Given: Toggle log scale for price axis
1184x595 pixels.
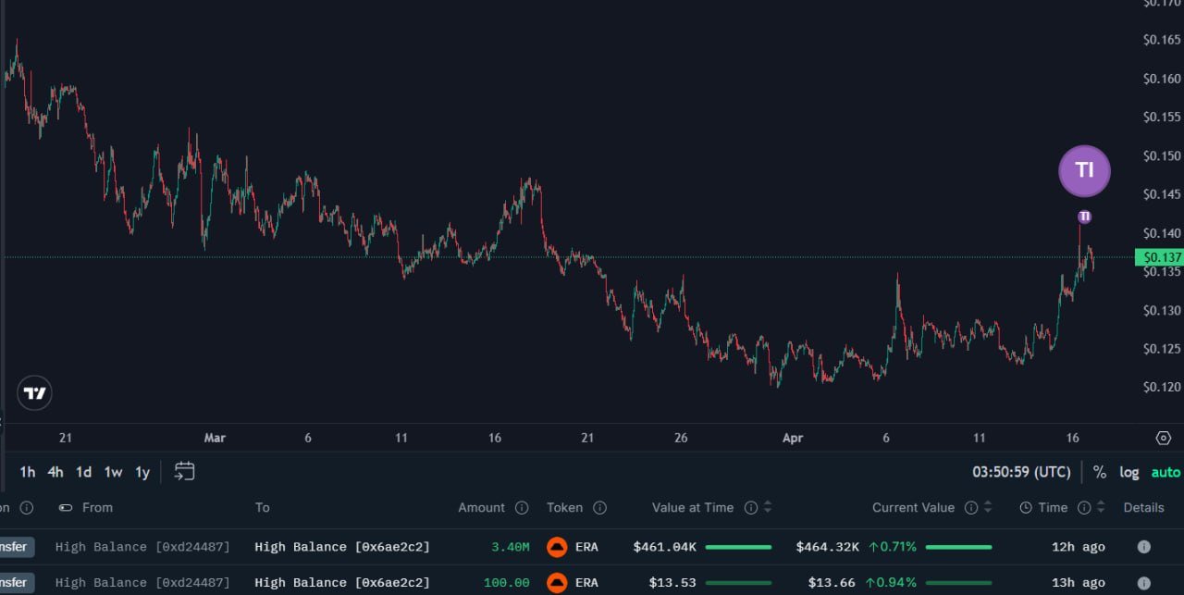Looking at the screenshot, I should pyautogui.click(x=1129, y=472).
